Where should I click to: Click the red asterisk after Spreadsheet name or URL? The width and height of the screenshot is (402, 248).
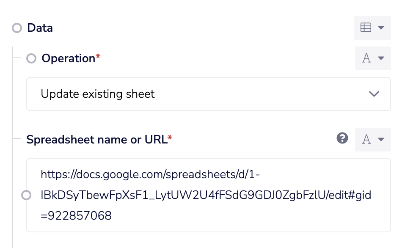170,139
